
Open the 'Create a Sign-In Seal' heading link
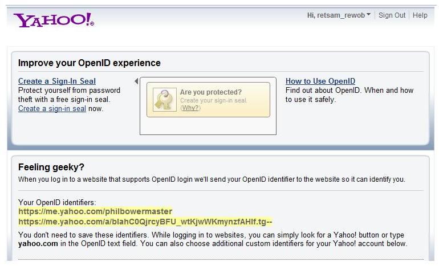click(57, 81)
